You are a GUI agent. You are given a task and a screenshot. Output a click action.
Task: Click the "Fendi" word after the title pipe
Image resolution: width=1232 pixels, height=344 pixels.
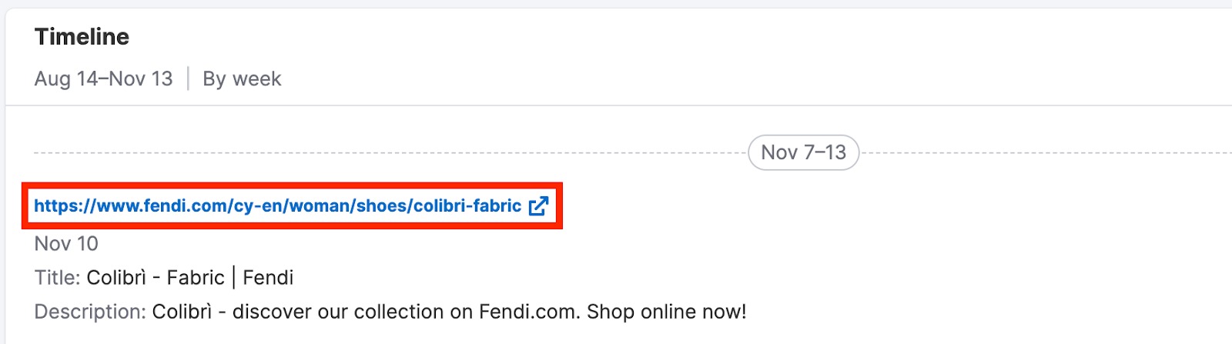268,278
